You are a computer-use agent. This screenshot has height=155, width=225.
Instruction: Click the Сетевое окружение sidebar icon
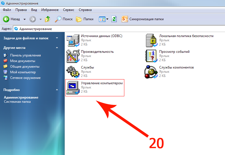[x=6, y=78]
